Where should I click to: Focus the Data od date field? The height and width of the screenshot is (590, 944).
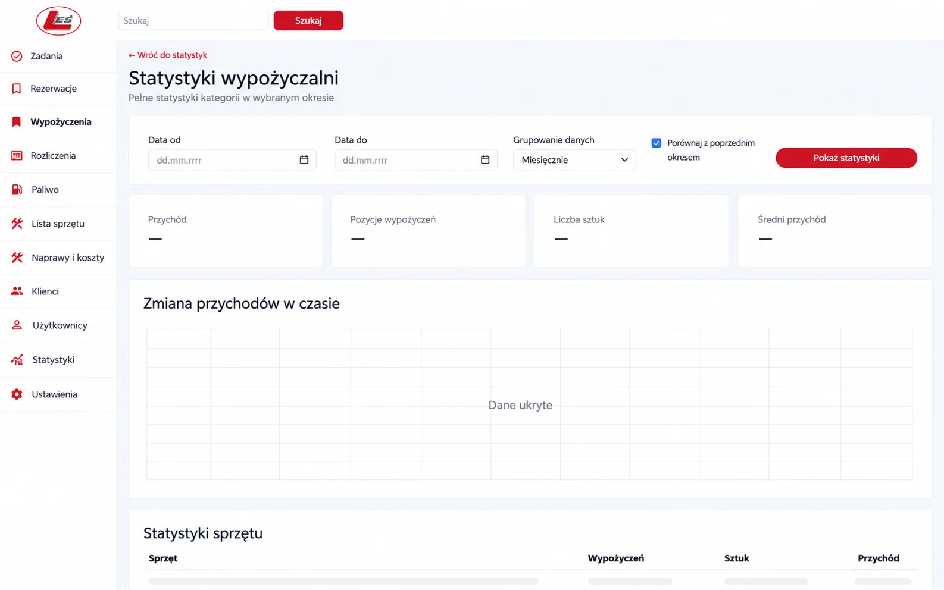point(232,160)
